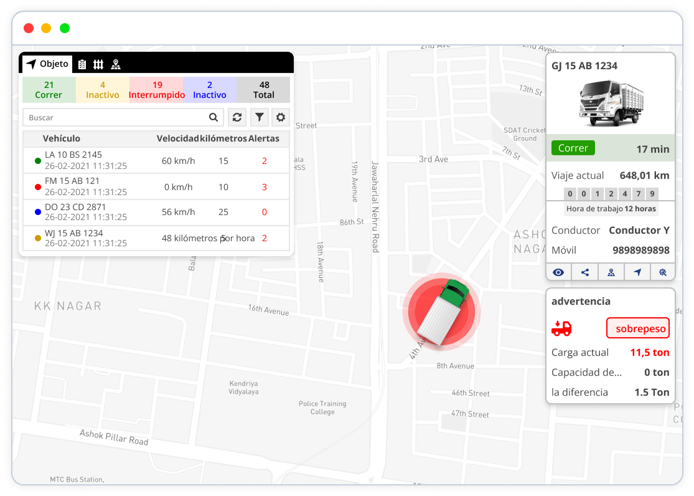
Task: Open the map location pin tab icon
Action: click(116, 64)
